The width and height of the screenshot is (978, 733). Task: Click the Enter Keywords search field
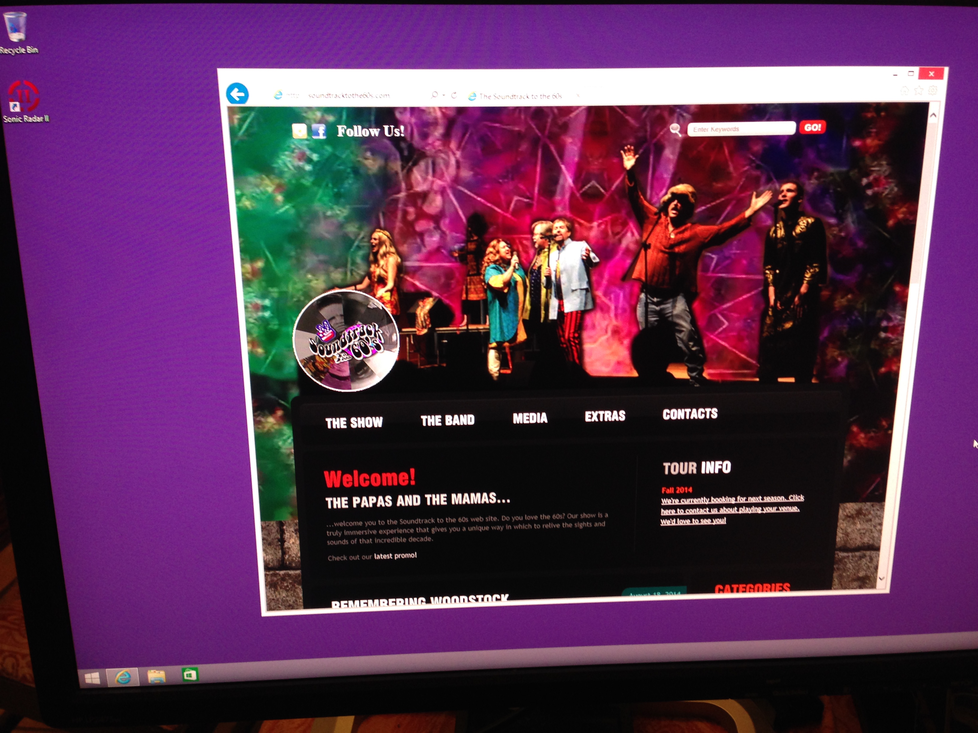(x=742, y=128)
